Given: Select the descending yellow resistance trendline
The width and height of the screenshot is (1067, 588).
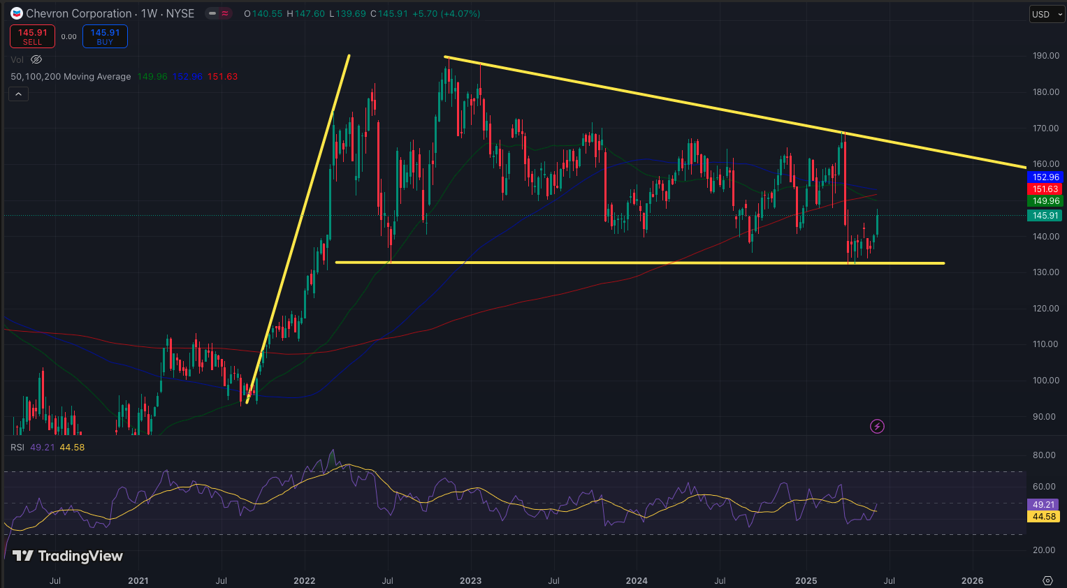Looking at the screenshot, I should coord(699,104).
